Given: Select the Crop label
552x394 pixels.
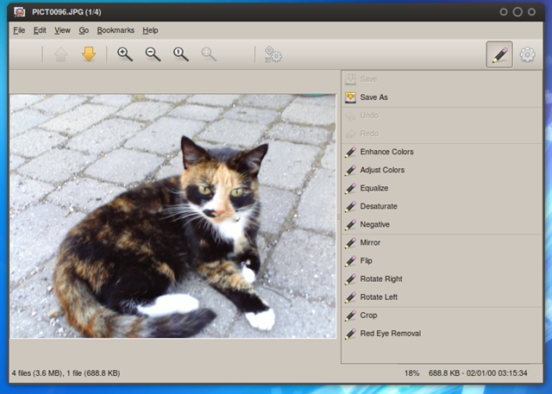Looking at the screenshot, I should 368,316.
